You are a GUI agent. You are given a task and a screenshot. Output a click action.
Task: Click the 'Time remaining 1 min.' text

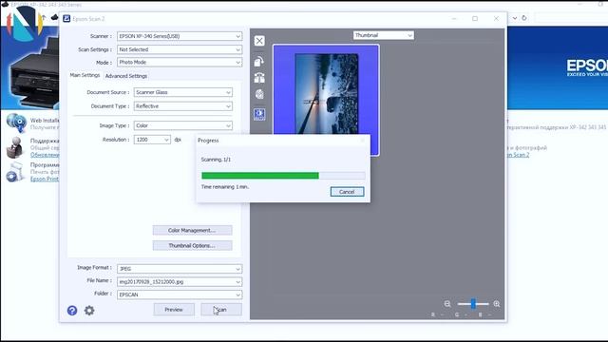pos(225,187)
